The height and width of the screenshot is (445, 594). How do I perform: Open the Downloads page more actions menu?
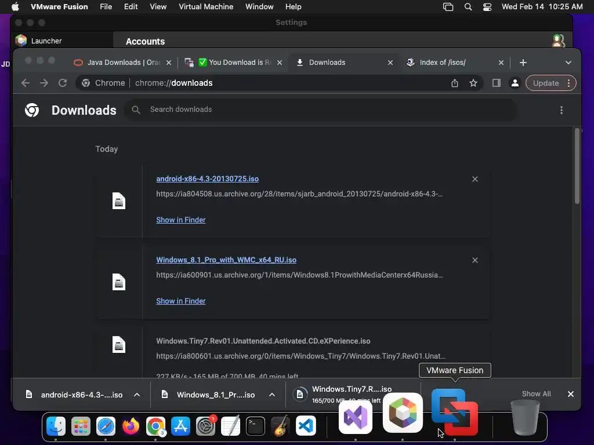coord(562,110)
